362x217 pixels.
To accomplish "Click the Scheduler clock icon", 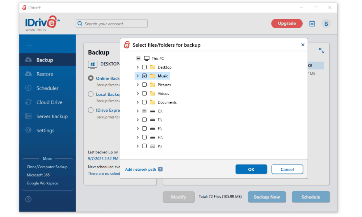I will pos(28,88).
